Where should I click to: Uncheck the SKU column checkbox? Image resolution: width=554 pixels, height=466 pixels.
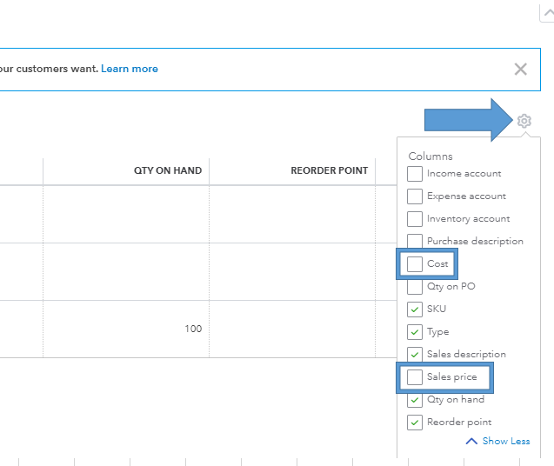click(x=415, y=309)
